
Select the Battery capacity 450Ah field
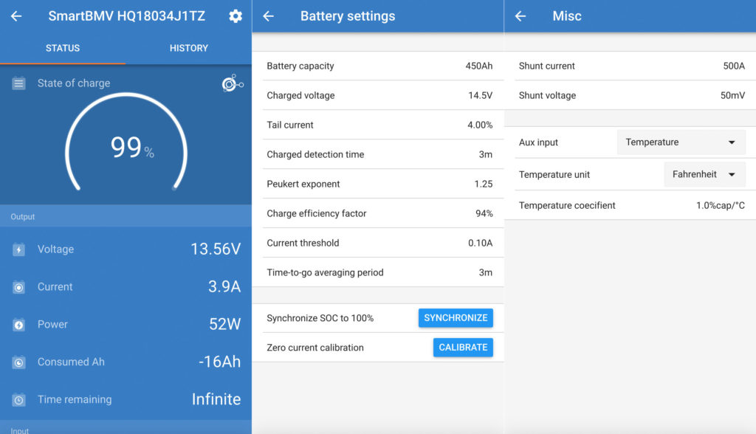click(379, 66)
